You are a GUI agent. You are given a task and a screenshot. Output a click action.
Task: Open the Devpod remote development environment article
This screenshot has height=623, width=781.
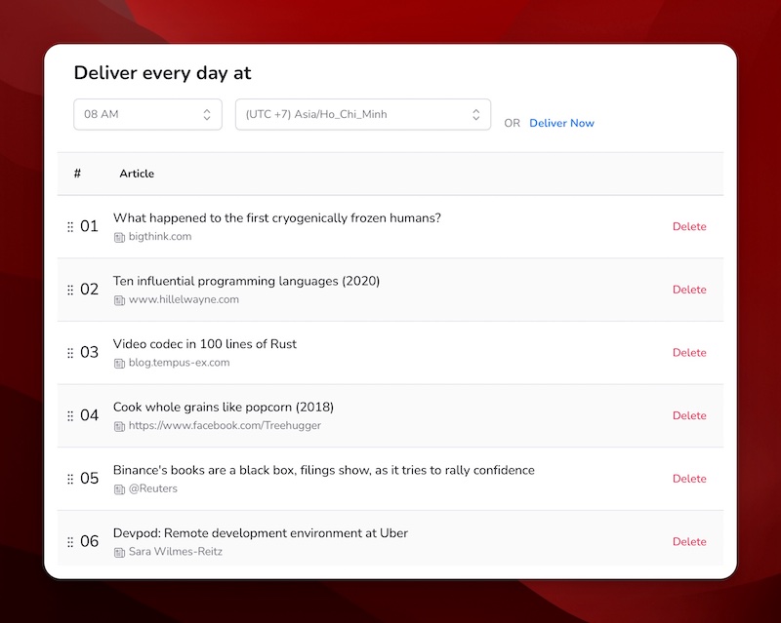260,533
